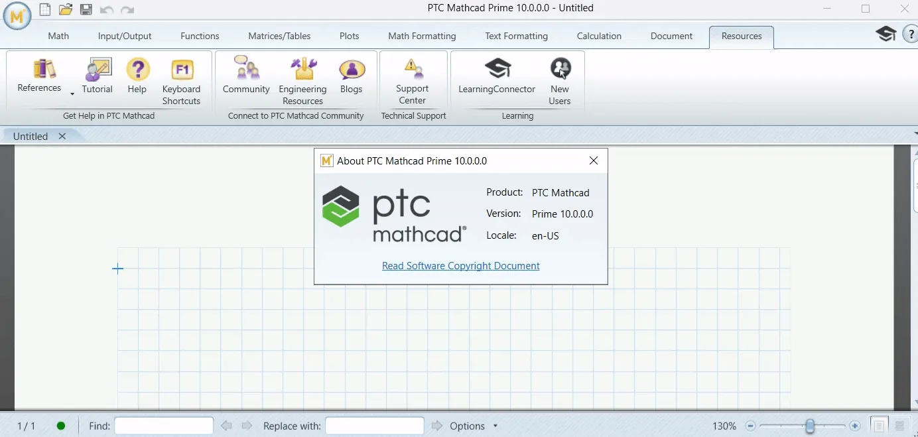Click the Open folder icon
Image resolution: width=918 pixels, height=437 pixels.
65,9
